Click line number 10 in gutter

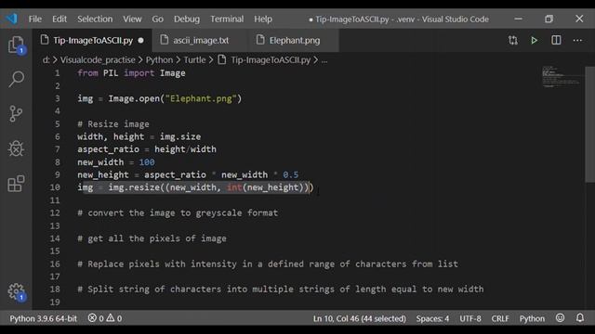(x=55, y=187)
